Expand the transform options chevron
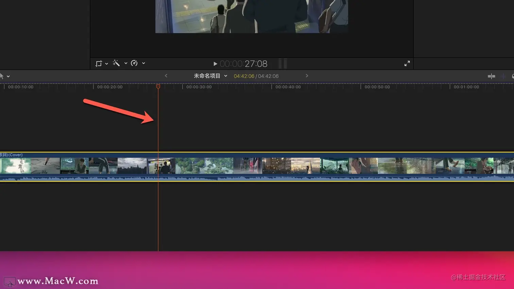514x289 pixels. [106, 64]
